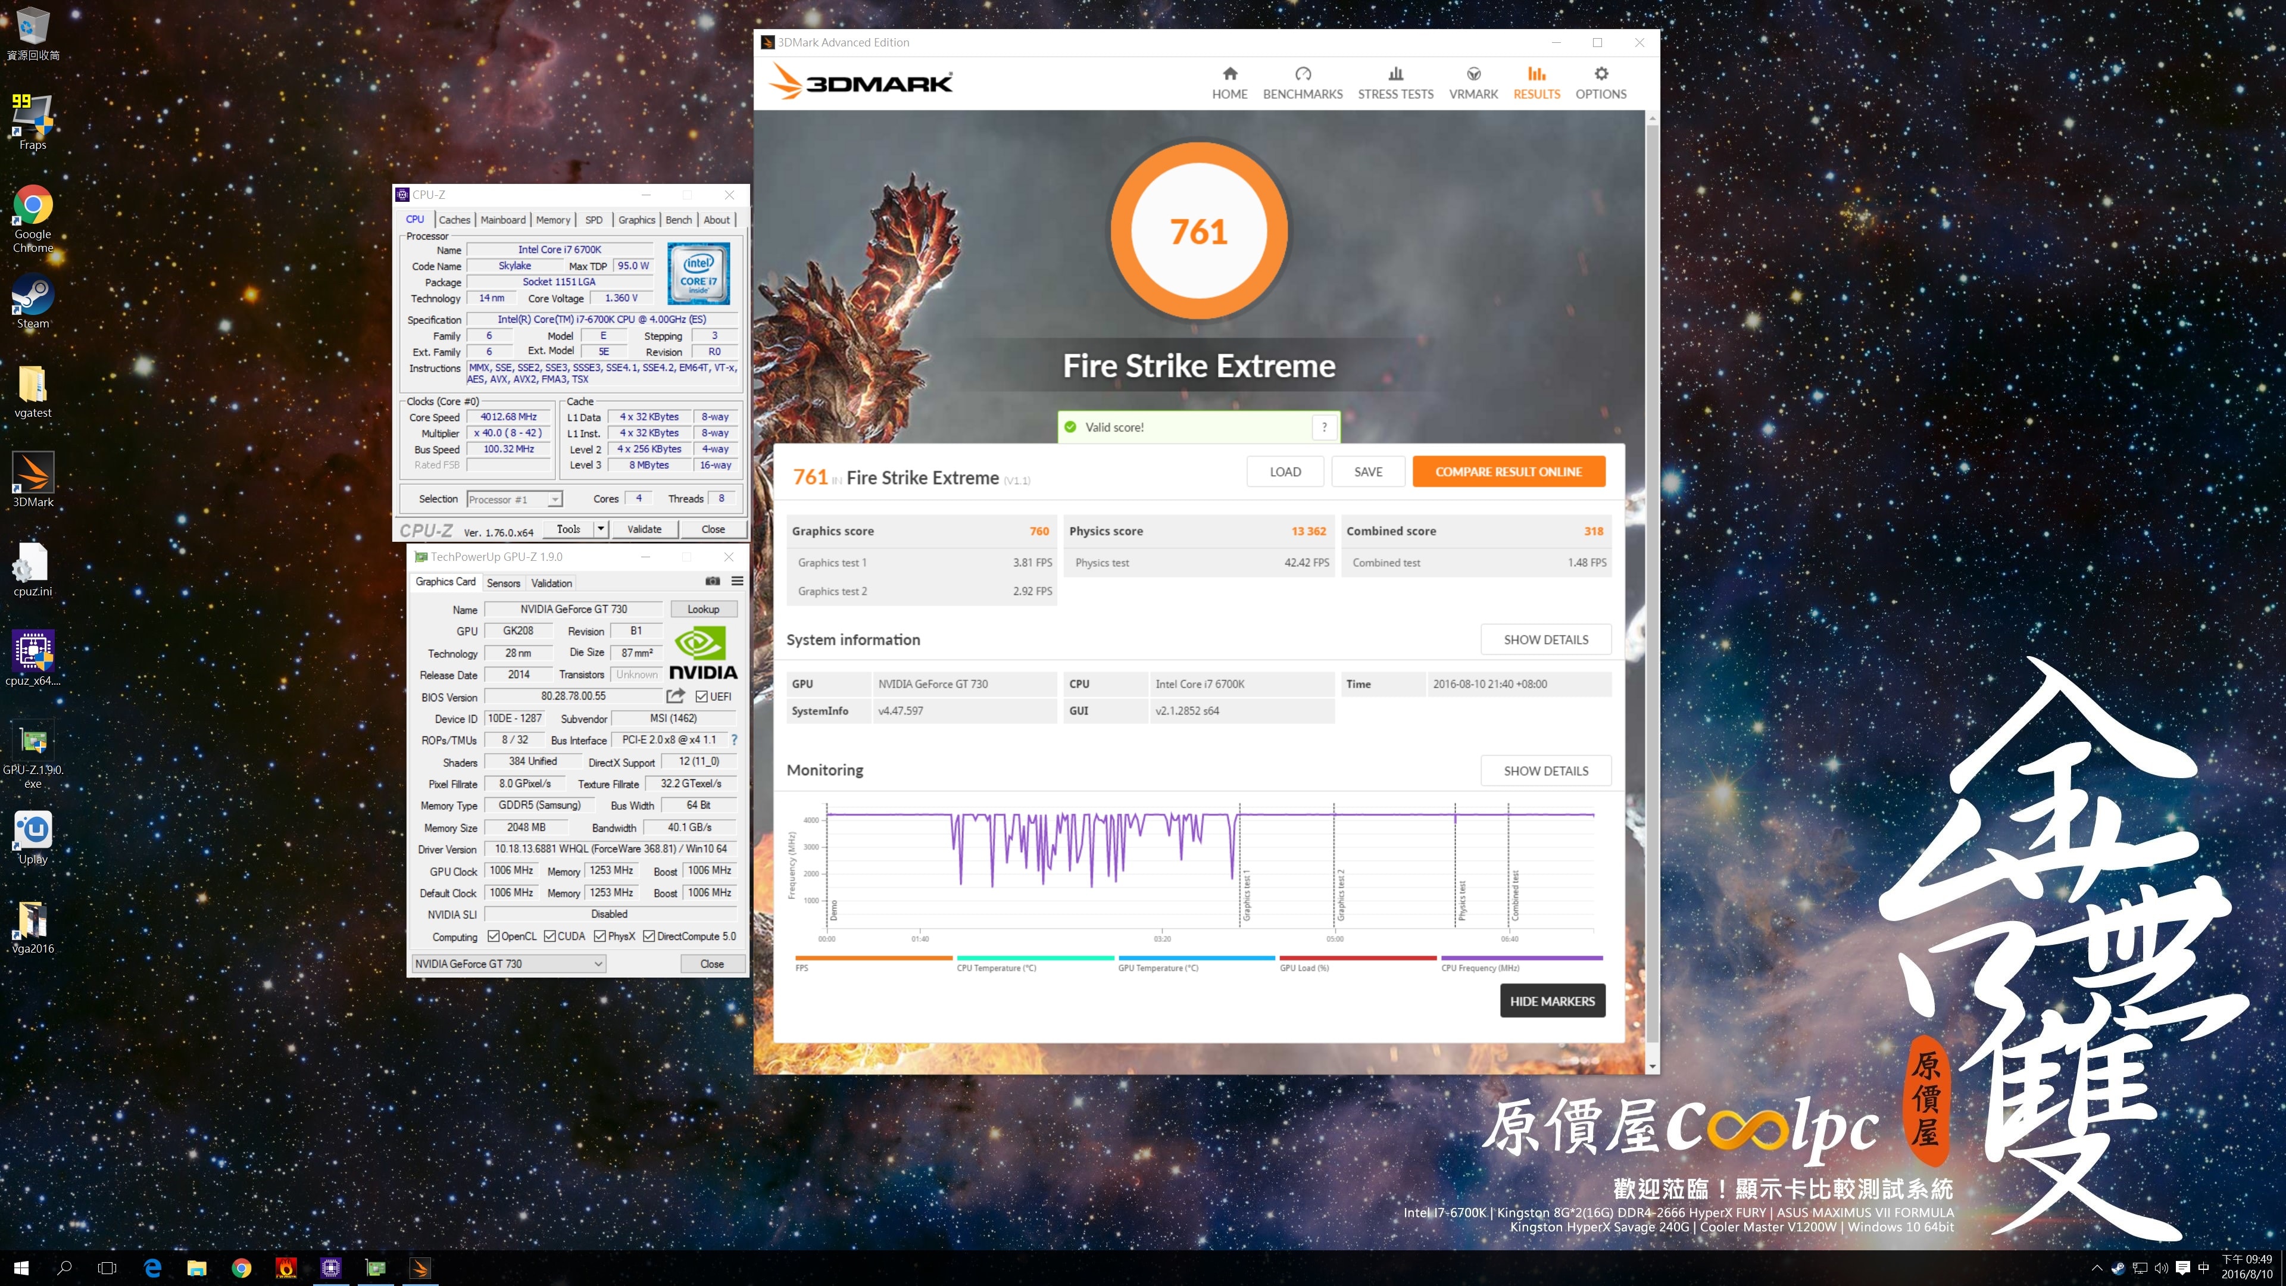Select the cpuz_x64 desktop icon
The image size is (2286, 1286).
(33, 658)
